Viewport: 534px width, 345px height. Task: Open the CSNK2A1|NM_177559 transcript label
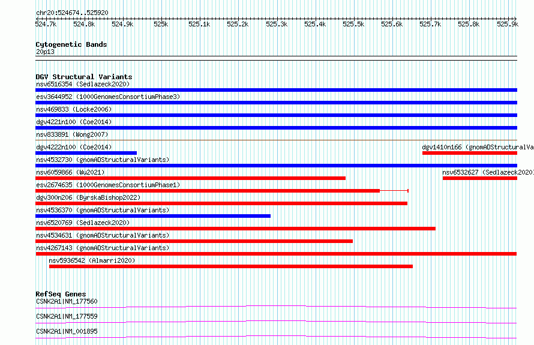tap(67, 316)
